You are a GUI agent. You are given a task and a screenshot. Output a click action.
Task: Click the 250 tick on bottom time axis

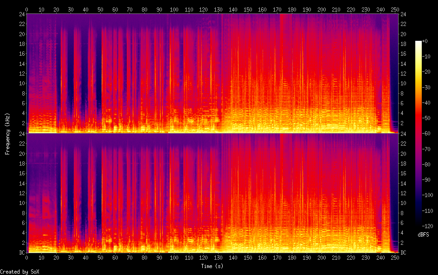coord(395,258)
